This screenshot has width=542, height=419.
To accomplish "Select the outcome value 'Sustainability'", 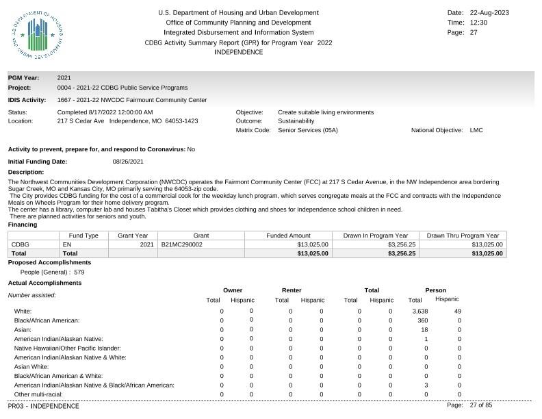I will [296, 121].
